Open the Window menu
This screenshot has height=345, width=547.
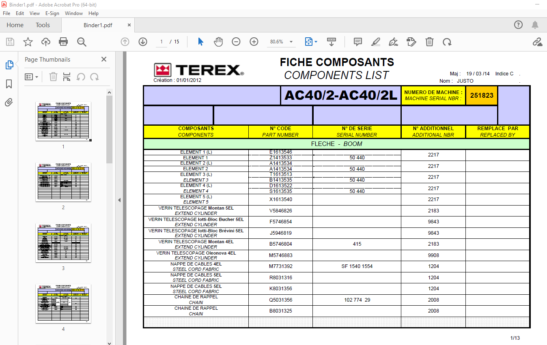[74, 13]
